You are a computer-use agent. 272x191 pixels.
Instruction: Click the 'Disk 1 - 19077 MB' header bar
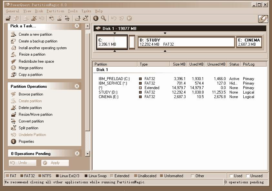click(x=180, y=28)
